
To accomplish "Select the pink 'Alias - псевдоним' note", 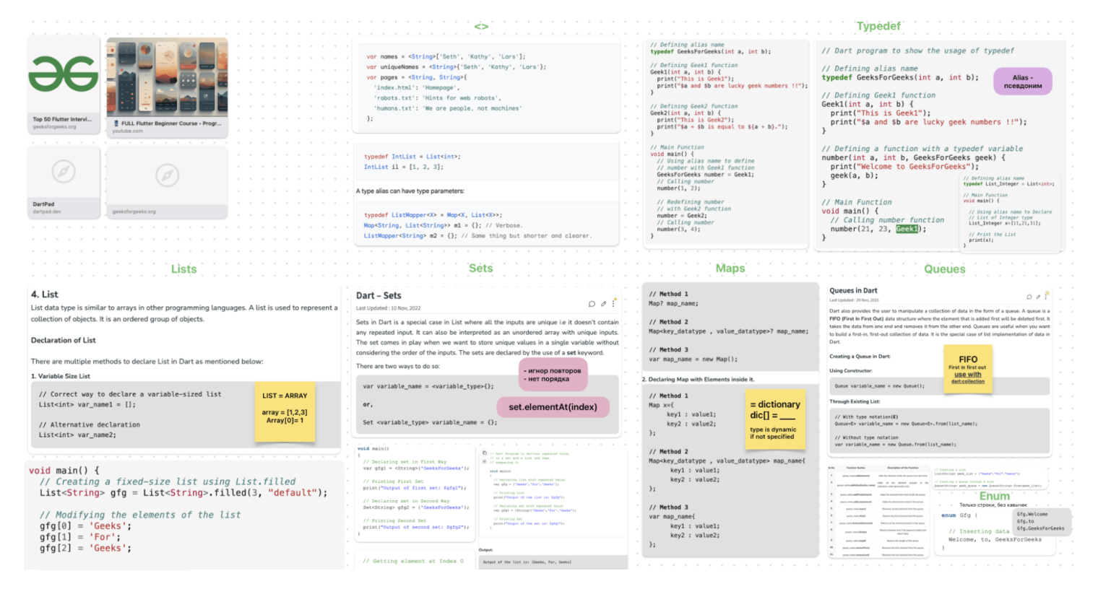I will coord(1022,81).
